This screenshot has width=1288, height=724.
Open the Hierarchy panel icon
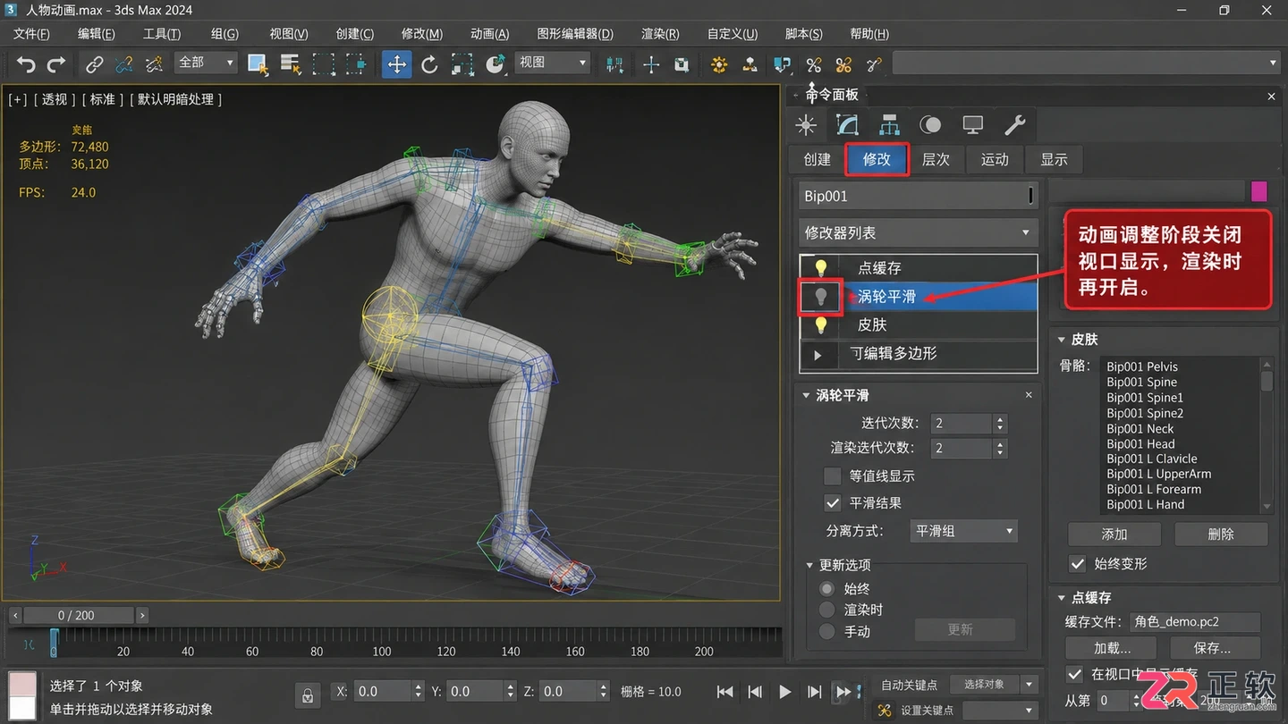pos(889,125)
